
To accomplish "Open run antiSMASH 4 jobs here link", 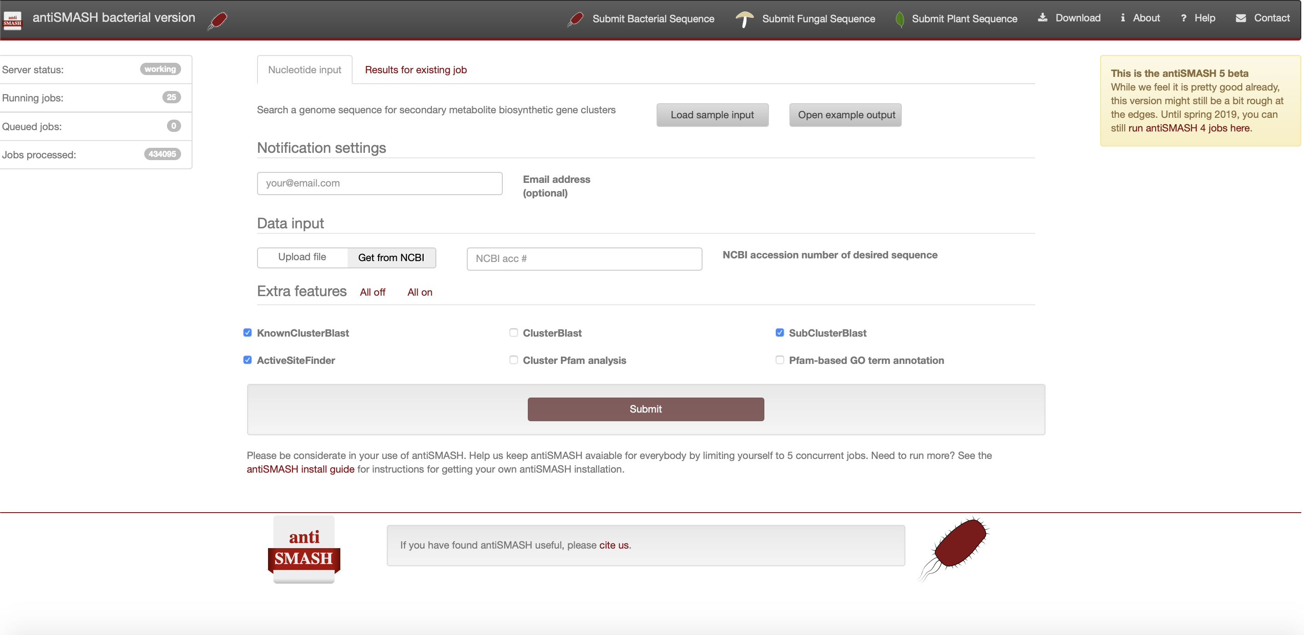I will (1189, 128).
